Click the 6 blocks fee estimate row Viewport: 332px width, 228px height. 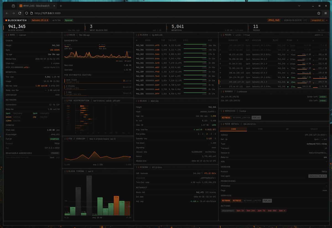pos(98,87)
